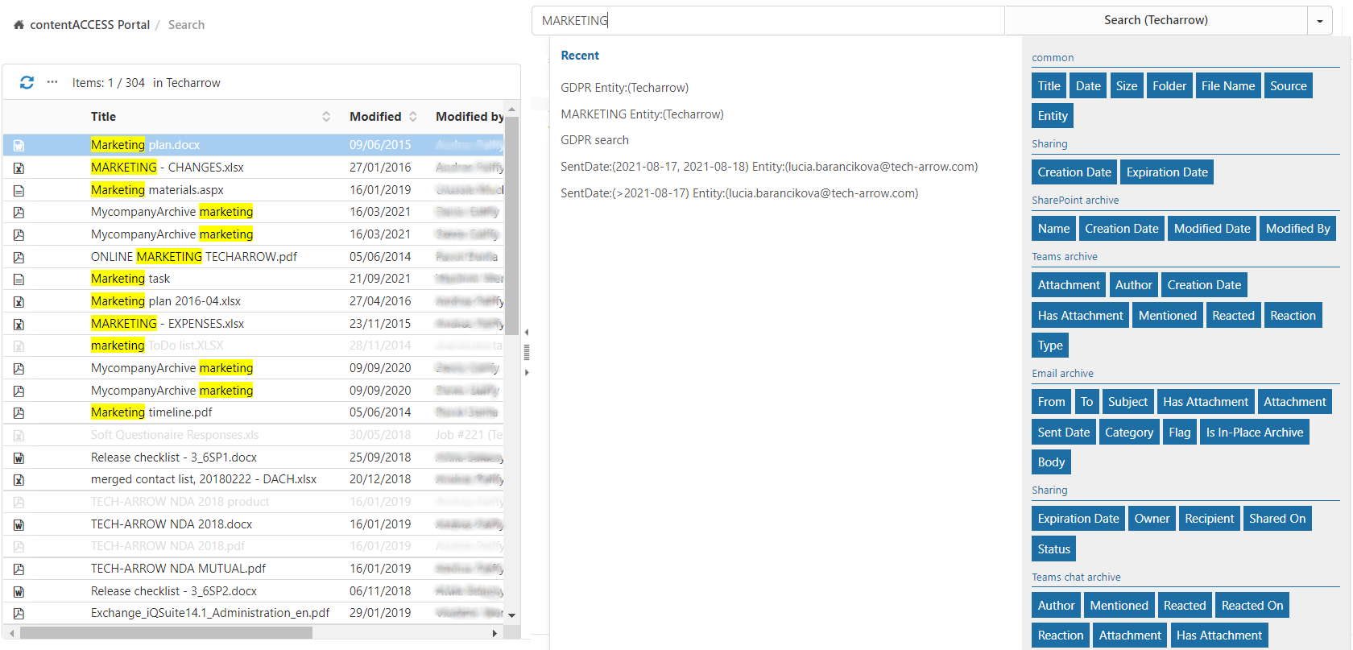Click the home icon beside contentACCESS Portal

click(x=19, y=25)
